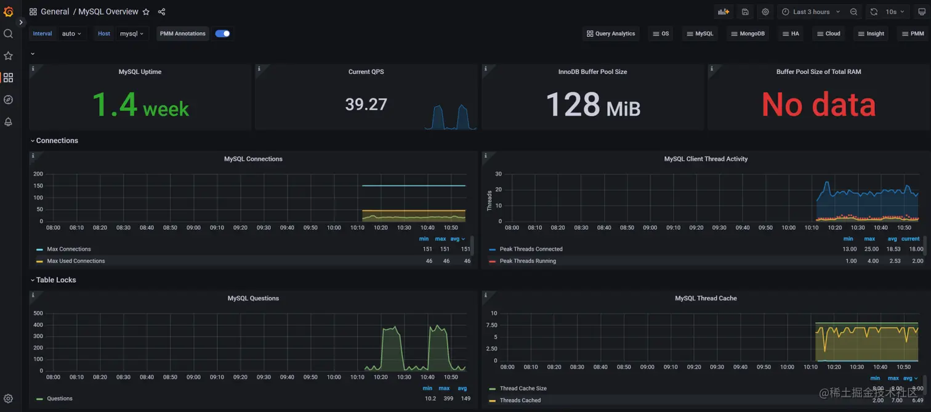Star the MySQL Overview dashboard
This screenshot has width=931, height=412.
click(x=146, y=12)
